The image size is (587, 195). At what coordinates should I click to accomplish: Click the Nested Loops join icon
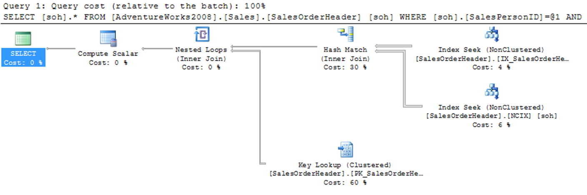point(201,35)
